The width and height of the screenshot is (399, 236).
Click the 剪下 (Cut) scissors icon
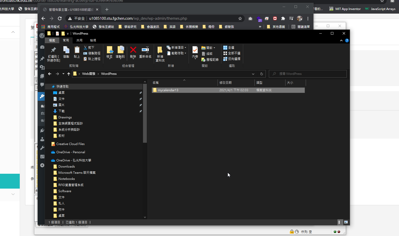pyautogui.click(x=86, y=47)
